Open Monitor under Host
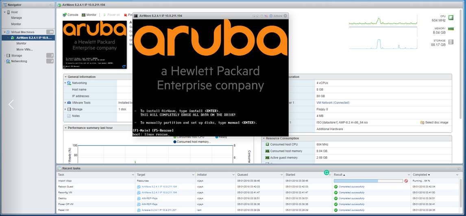 [x=16, y=24]
